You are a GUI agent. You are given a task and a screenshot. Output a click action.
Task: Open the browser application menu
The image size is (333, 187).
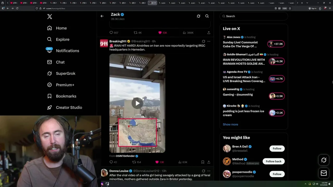(330, 8)
